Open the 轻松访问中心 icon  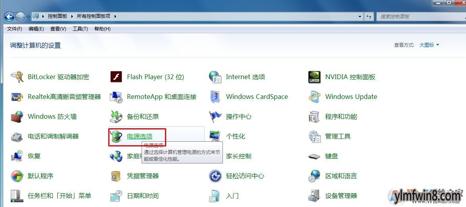(215, 176)
